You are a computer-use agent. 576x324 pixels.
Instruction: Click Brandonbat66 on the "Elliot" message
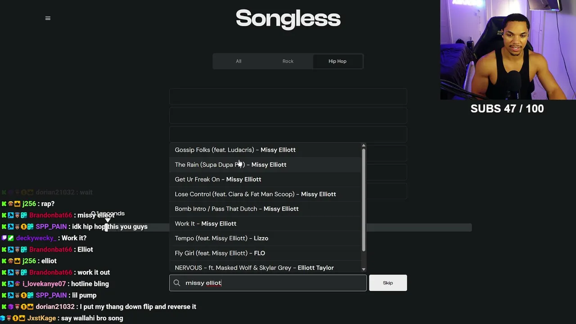tap(50, 249)
